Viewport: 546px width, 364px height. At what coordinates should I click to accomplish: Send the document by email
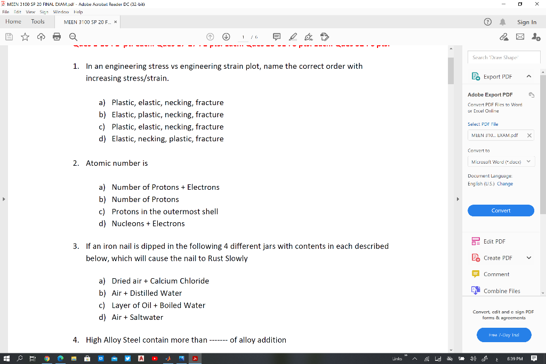(x=520, y=37)
